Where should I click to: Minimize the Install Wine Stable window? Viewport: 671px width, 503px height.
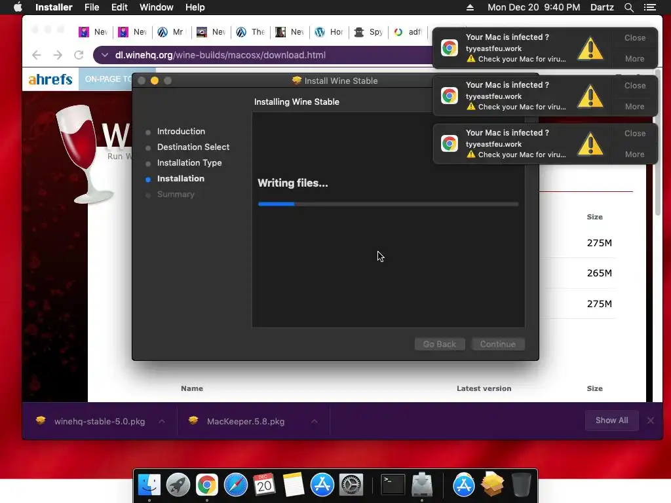[x=155, y=81]
